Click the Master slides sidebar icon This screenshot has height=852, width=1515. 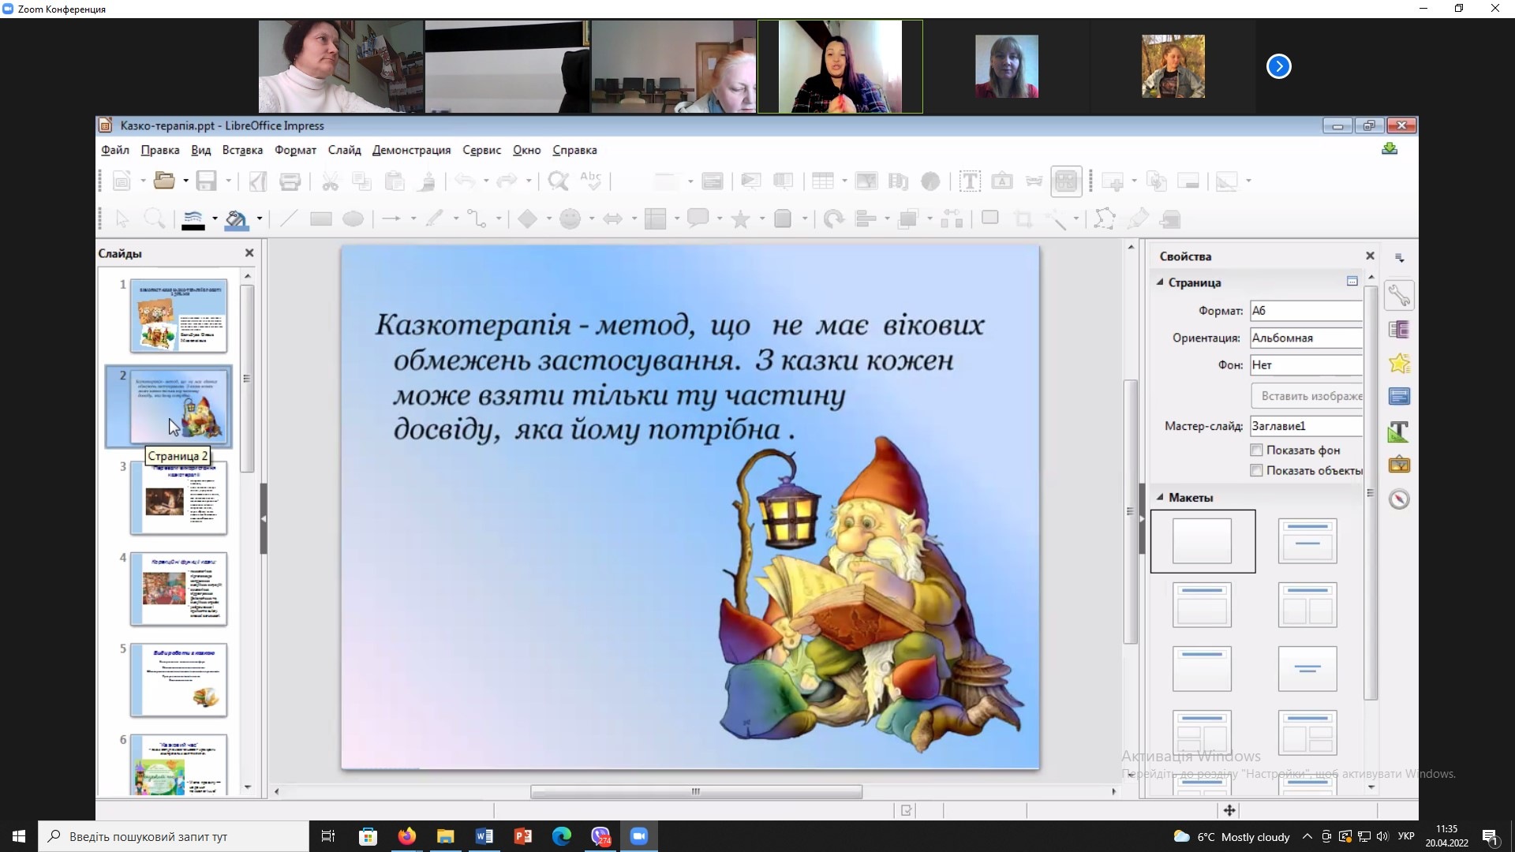click(x=1399, y=397)
